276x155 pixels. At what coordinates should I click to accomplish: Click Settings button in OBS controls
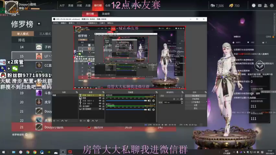tap(196, 105)
